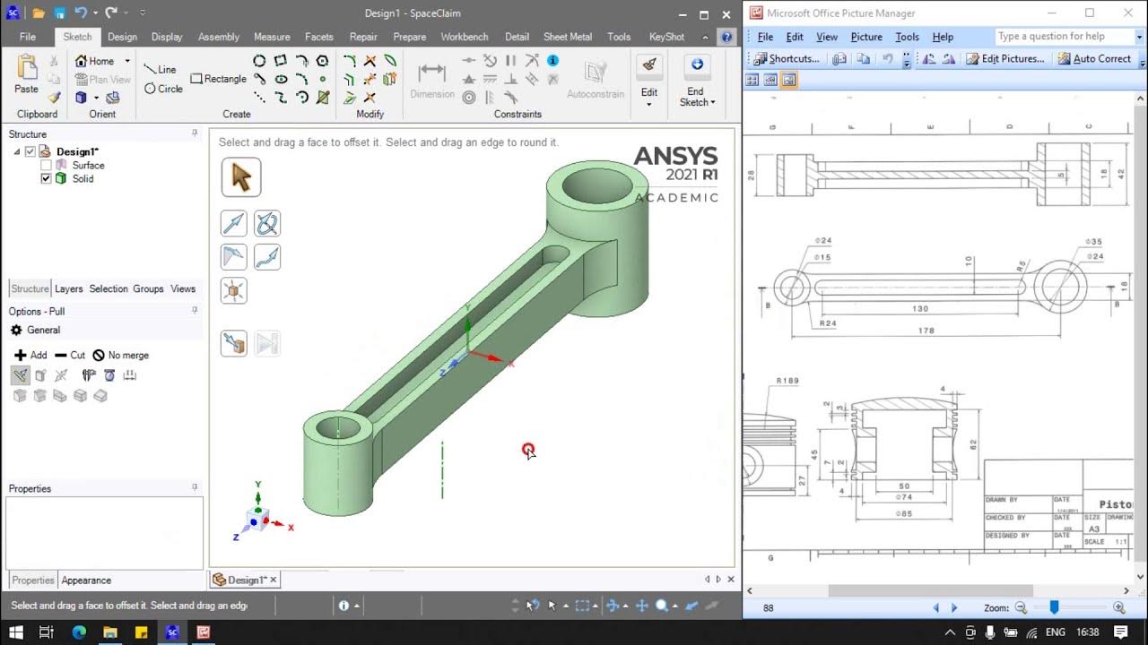Screen dimensions: 1148x645
Task: Click the Undo arrow in SpaceClaim
Action: (x=81, y=13)
